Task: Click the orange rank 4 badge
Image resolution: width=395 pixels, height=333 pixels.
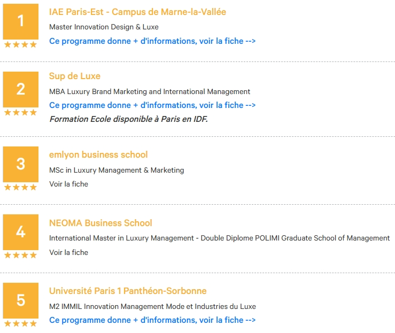Action: tap(21, 232)
